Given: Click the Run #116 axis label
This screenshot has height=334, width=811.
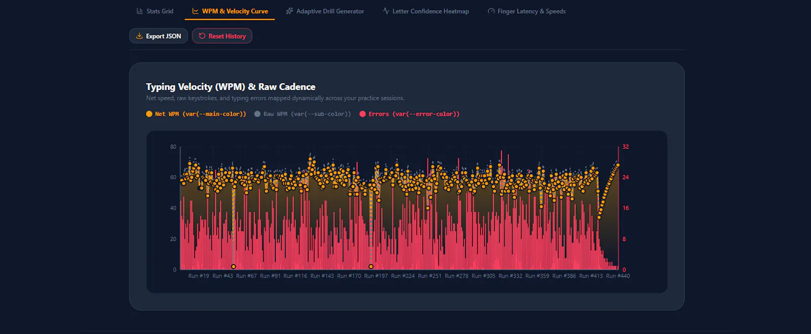Looking at the screenshot, I should click(296, 276).
